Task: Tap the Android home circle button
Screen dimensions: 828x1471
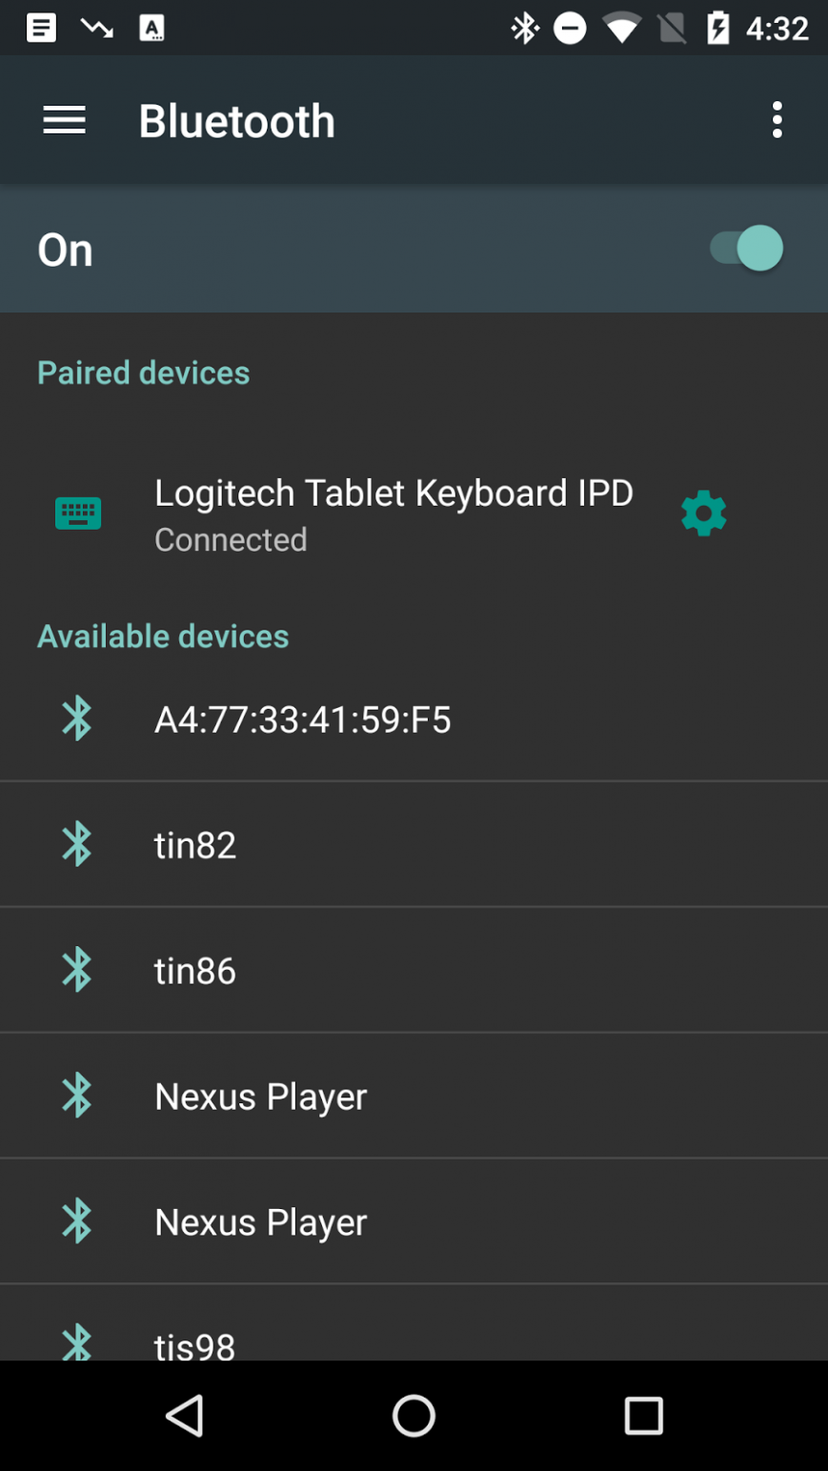Action: click(414, 1416)
